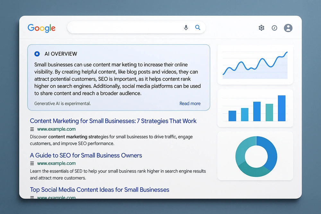Open the settings gear icon

pyautogui.click(x=261, y=28)
